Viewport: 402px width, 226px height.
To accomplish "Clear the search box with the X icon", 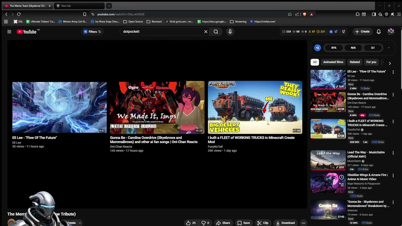I will [206, 31].
